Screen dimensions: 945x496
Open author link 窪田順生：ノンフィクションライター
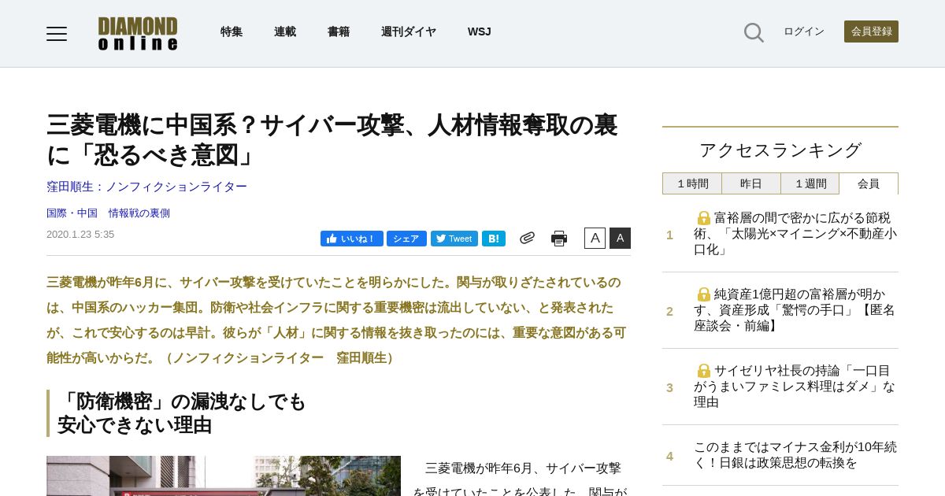click(x=146, y=187)
